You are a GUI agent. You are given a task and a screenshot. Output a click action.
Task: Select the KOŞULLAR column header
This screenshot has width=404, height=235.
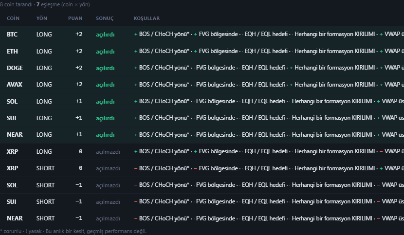tap(147, 18)
